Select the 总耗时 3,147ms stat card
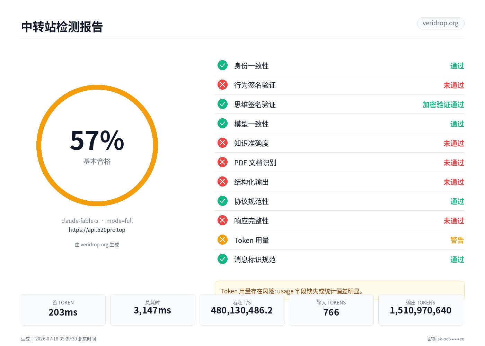 tap(152, 310)
